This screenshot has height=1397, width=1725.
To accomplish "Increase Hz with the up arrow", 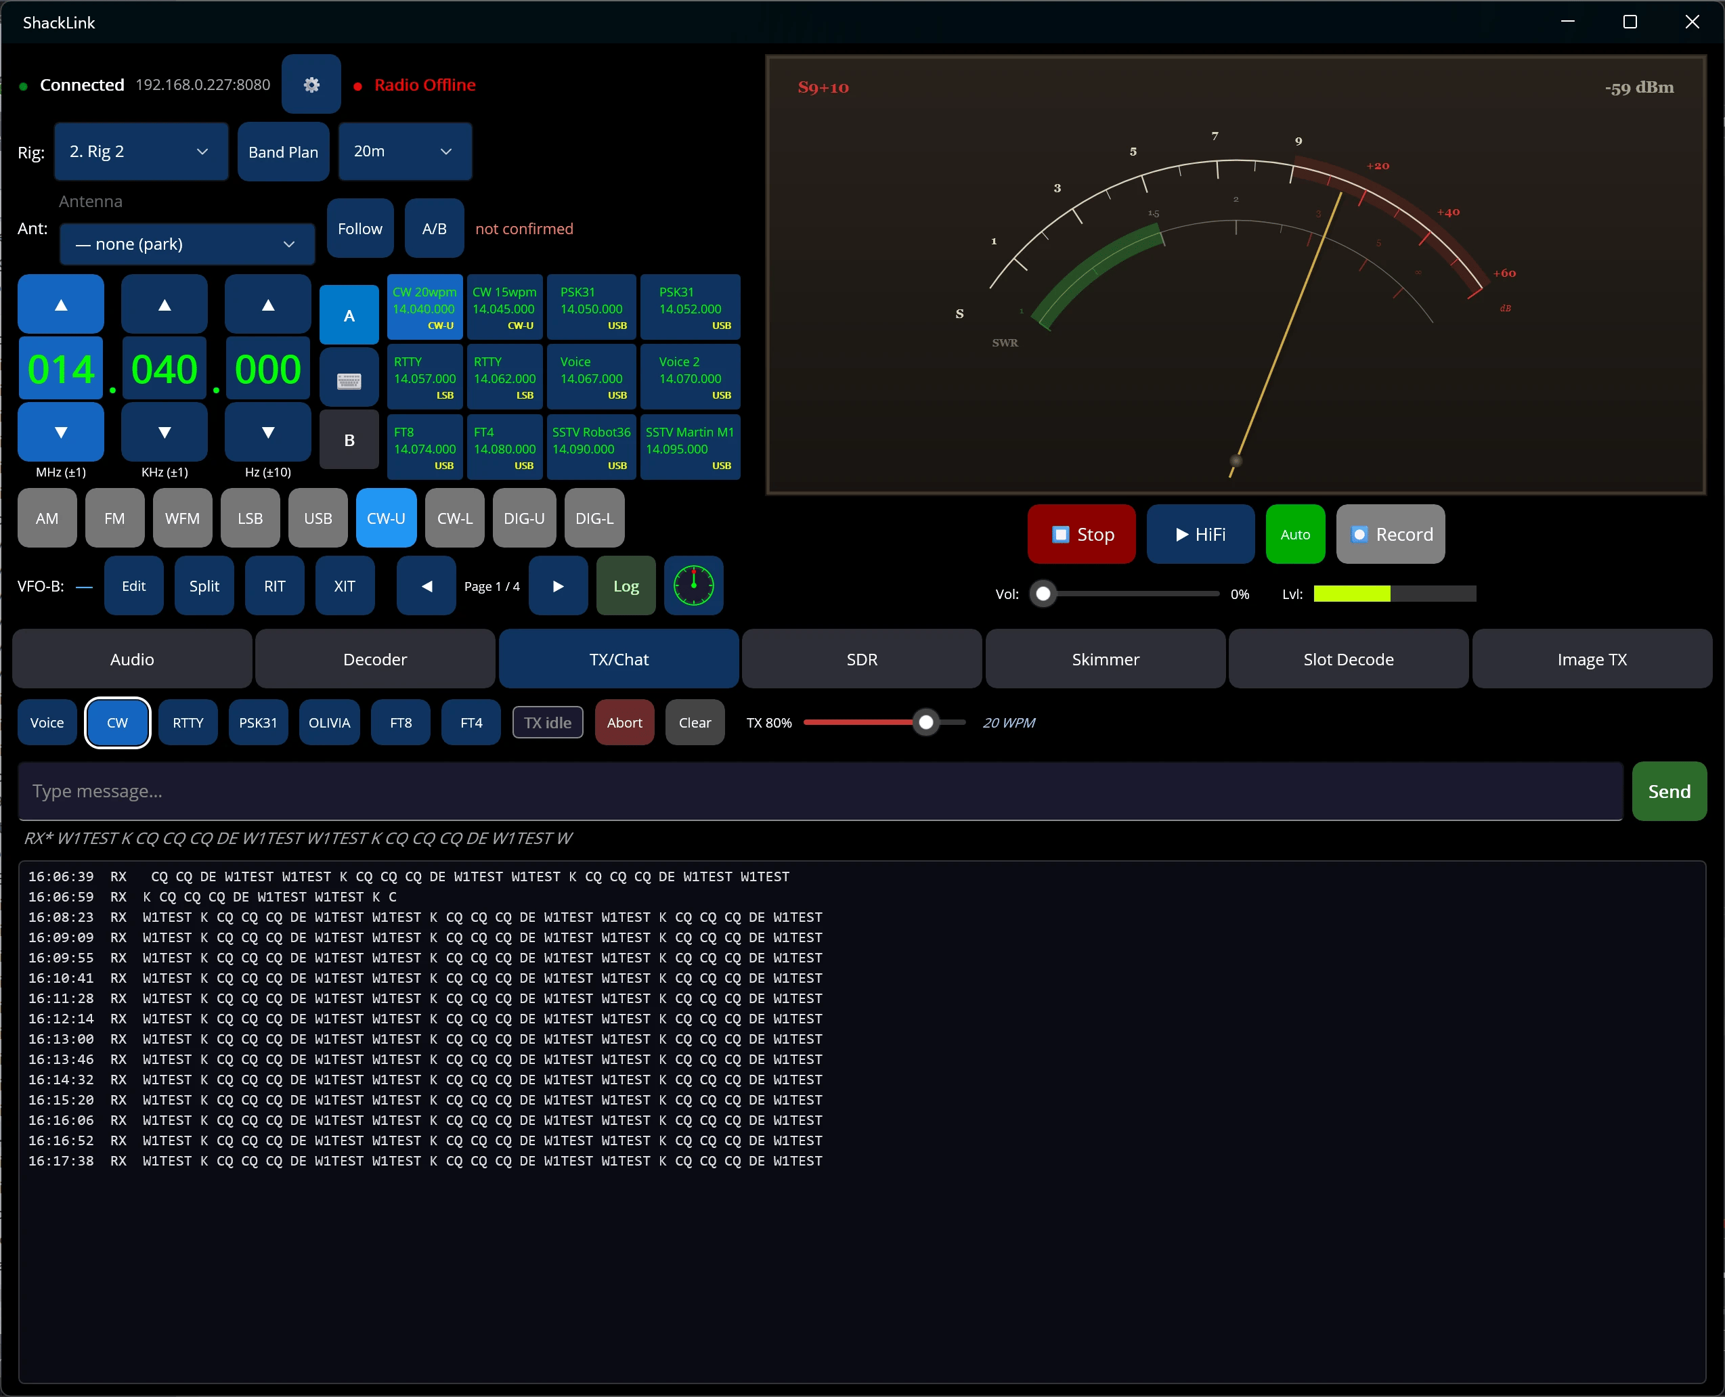I will point(268,304).
